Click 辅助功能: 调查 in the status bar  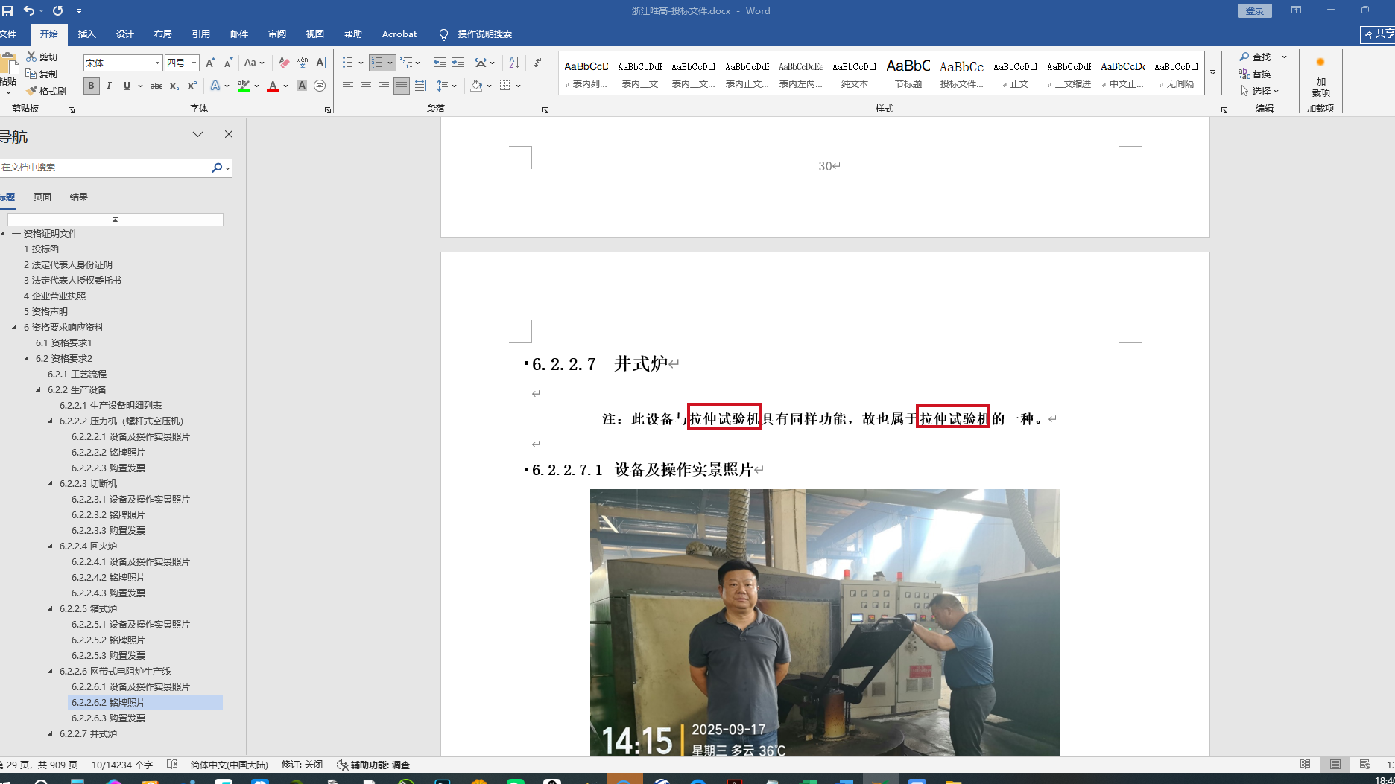point(373,765)
